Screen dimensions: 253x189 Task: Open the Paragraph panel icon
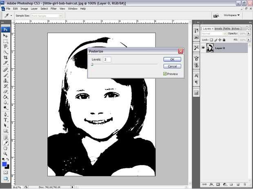click(196, 82)
